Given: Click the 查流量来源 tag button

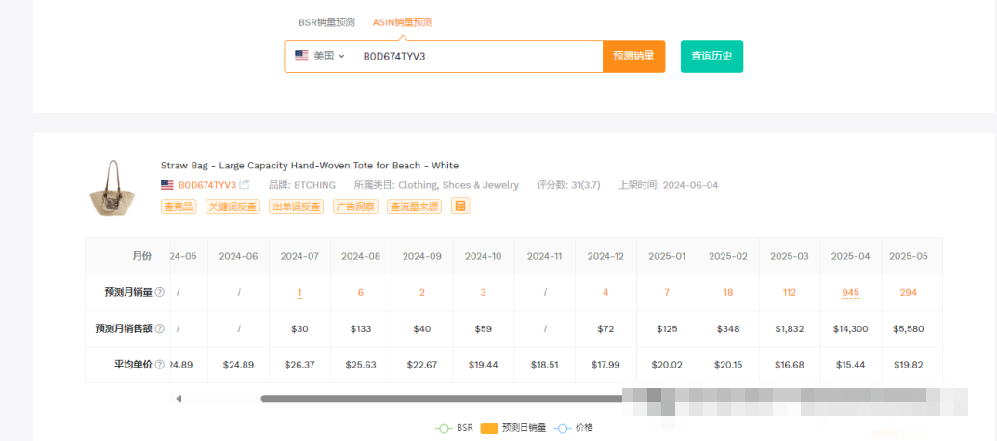Looking at the screenshot, I should tap(414, 207).
